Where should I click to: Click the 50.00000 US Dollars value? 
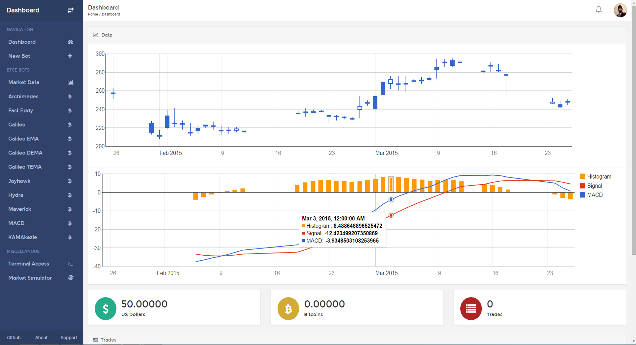(x=144, y=304)
